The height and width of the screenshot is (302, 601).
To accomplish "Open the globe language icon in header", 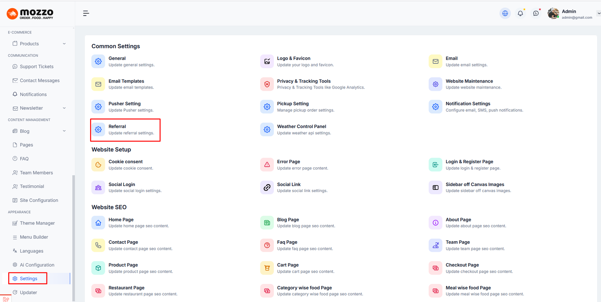I will [505, 14].
